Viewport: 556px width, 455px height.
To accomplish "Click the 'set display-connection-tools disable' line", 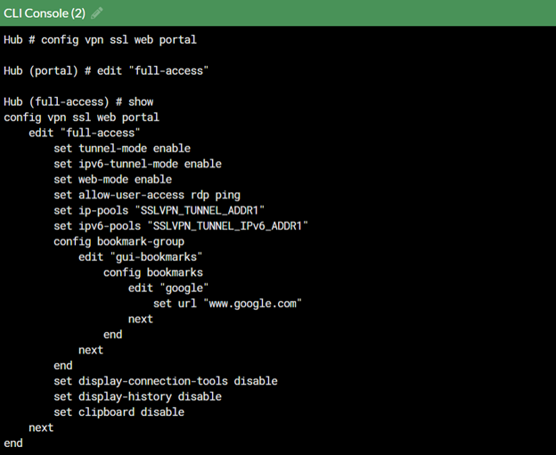I will click(x=165, y=381).
